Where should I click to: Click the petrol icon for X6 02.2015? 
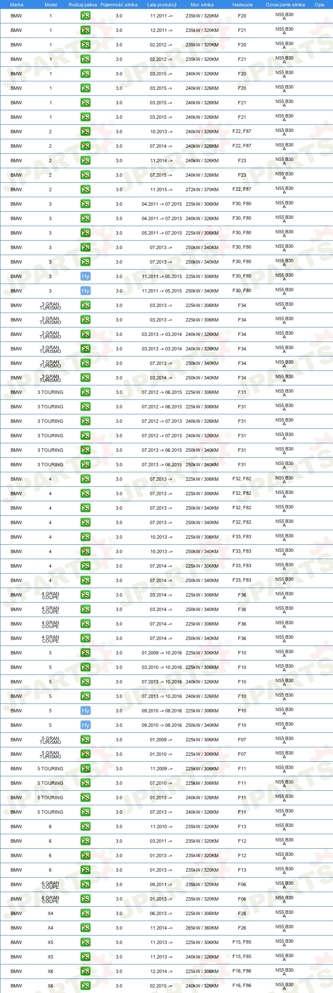click(85, 986)
